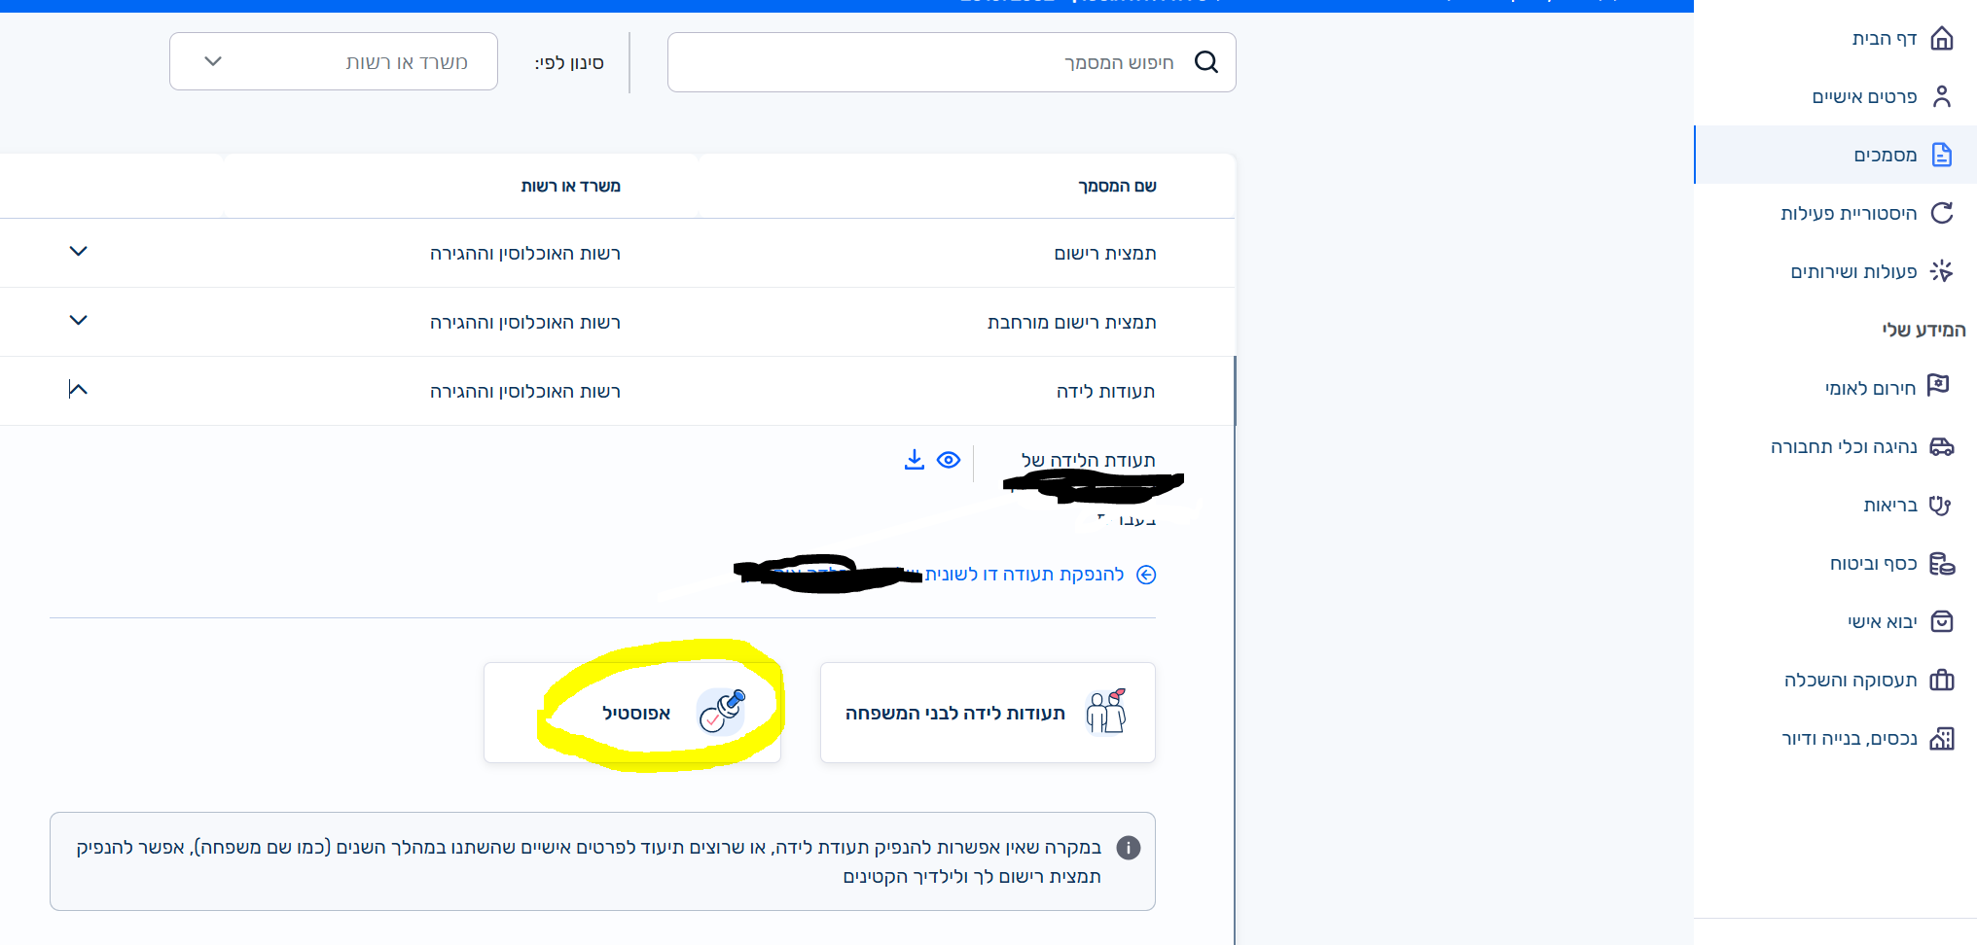Expand the תמצית רישום row chevron

[x=79, y=251]
